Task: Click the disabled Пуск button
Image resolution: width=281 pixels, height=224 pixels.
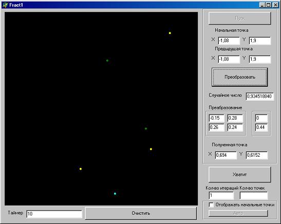Action: 239,18
